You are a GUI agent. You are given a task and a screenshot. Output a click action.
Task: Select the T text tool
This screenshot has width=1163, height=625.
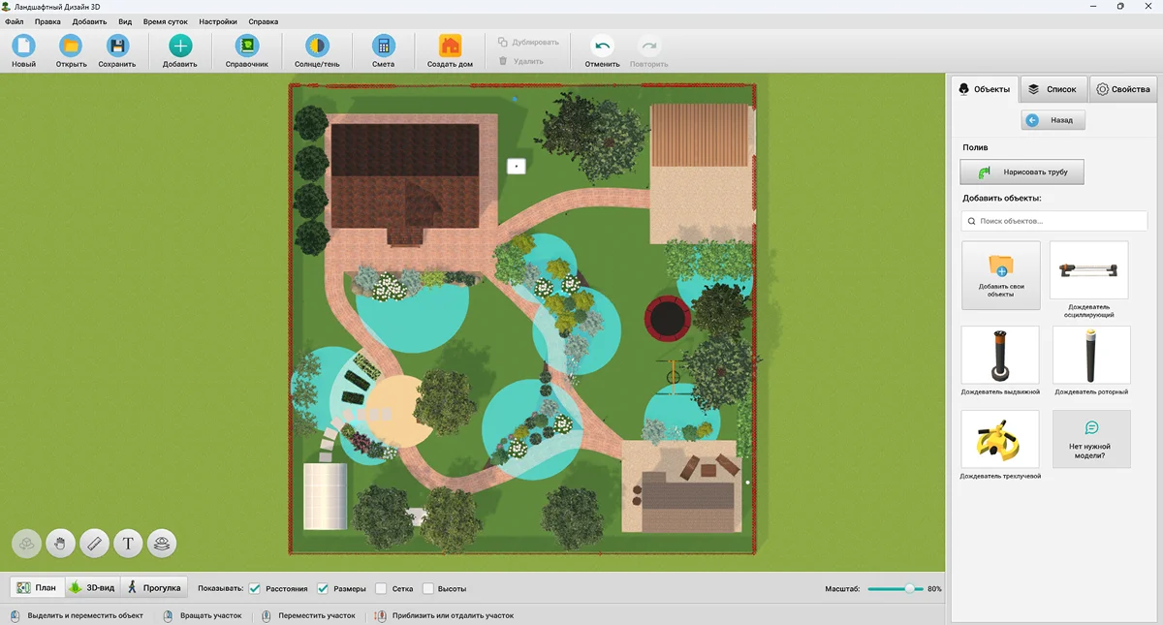tap(128, 543)
